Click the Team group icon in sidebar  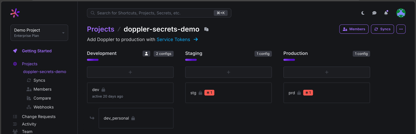click(x=15, y=131)
